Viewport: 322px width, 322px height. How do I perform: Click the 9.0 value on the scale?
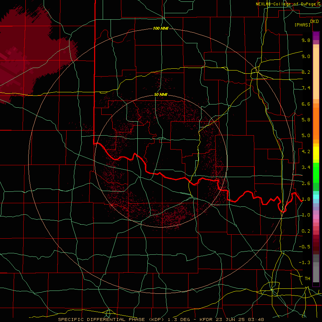click(306, 56)
